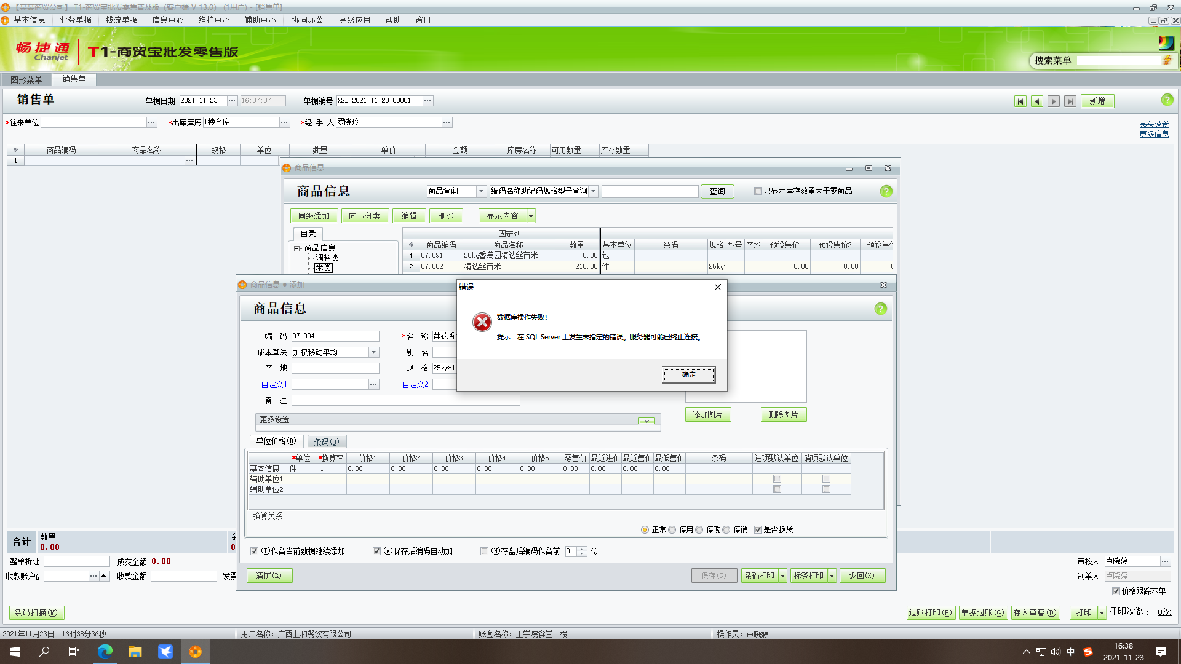Launch Microsoft Edge from taskbar
Image resolution: width=1181 pixels, height=664 pixels.
(105, 652)
